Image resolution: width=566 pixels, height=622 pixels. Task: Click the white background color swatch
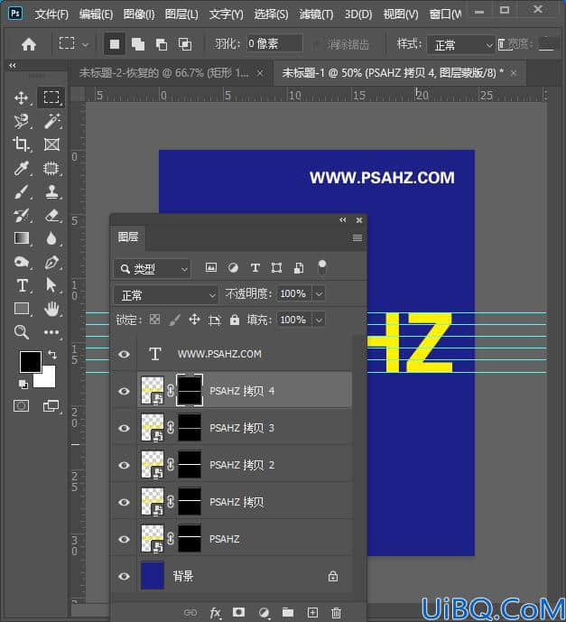(x=47, y=379)
